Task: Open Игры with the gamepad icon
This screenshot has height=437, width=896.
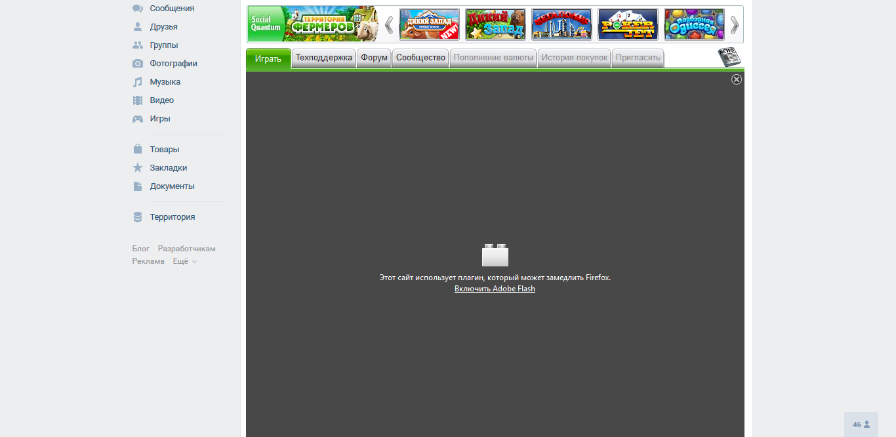Action: [x=159, y=119]
